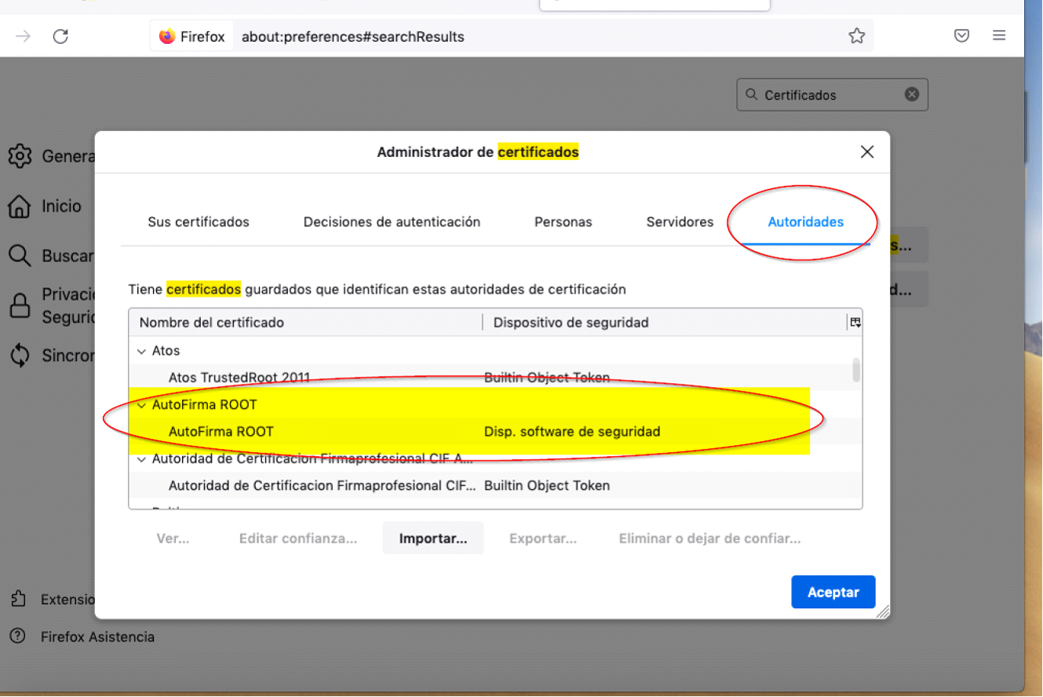Image resolution: width=1043 pixels, height=697 pixels.
Task: Open the Sus certificados tab
Action: (199, 222)
